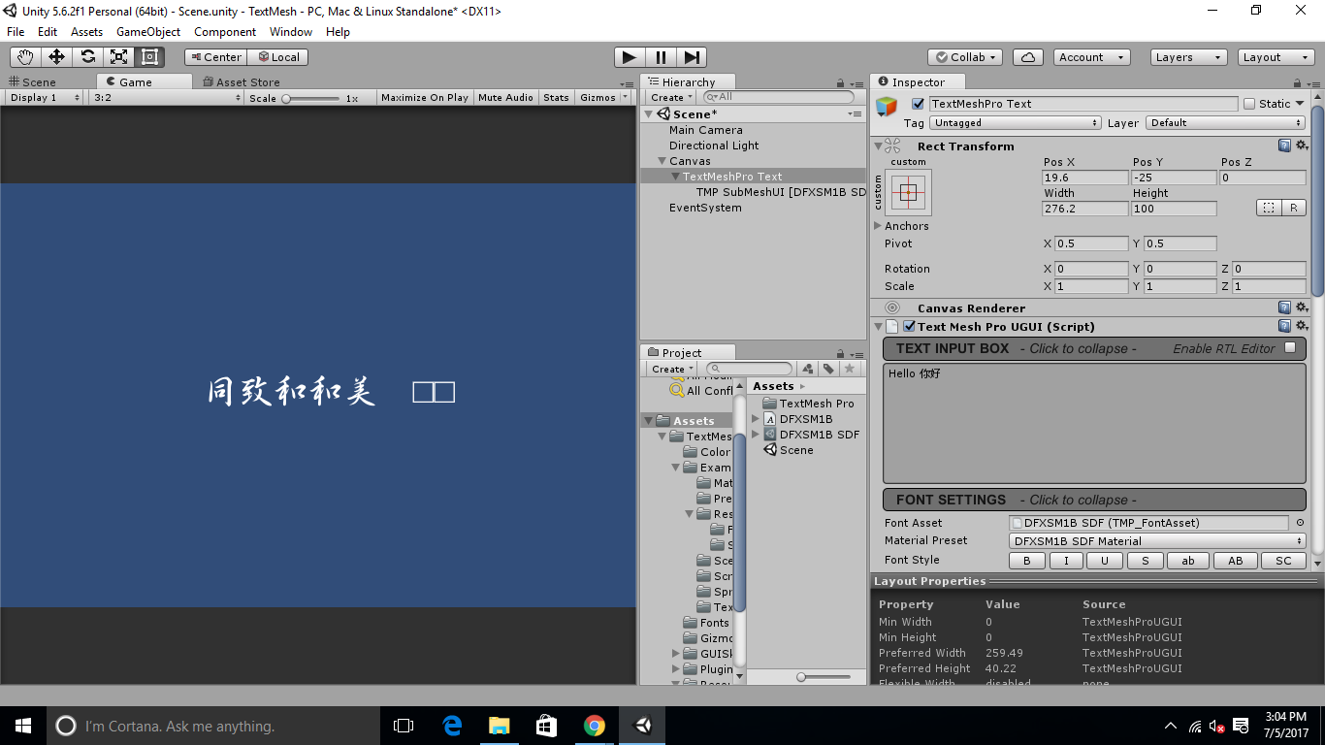Open the Assets menu
This screenshot has width=1325, height=745.
(86, 32)
